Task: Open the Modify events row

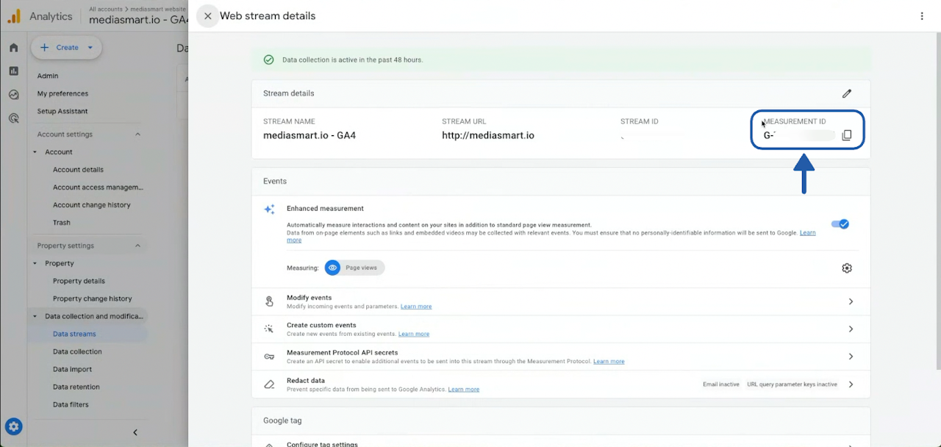Action: tap(560, 301)
